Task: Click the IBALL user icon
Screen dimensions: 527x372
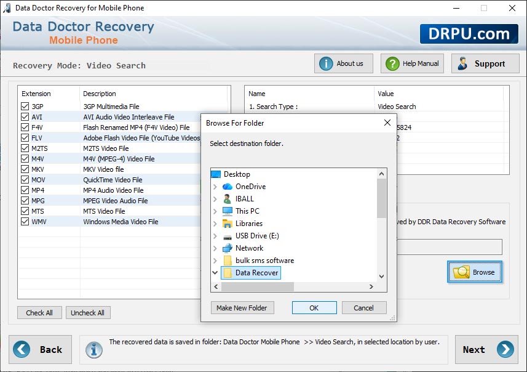Action: pyautogui.click(x=228, y=199)
